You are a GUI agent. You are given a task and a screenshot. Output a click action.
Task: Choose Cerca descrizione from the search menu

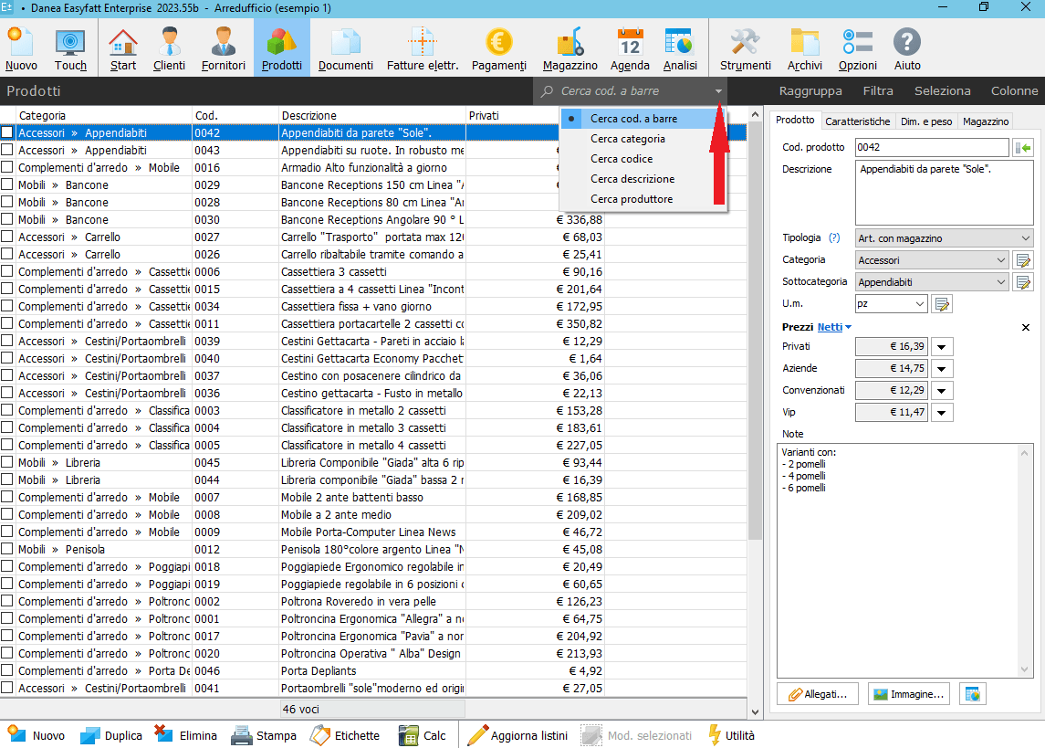[x=643, y=179]
